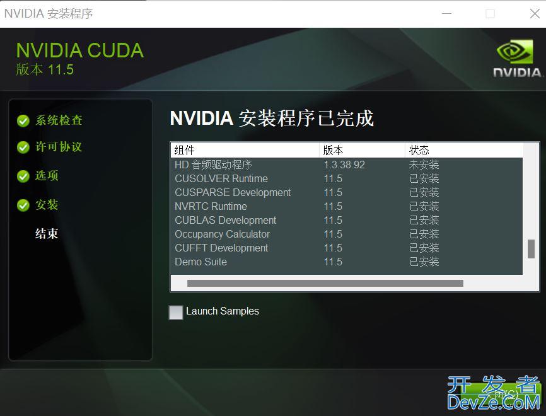Click 已安装 status of Demo Suite
This screenshot has height=416, width=546.
tap(424, 262)
